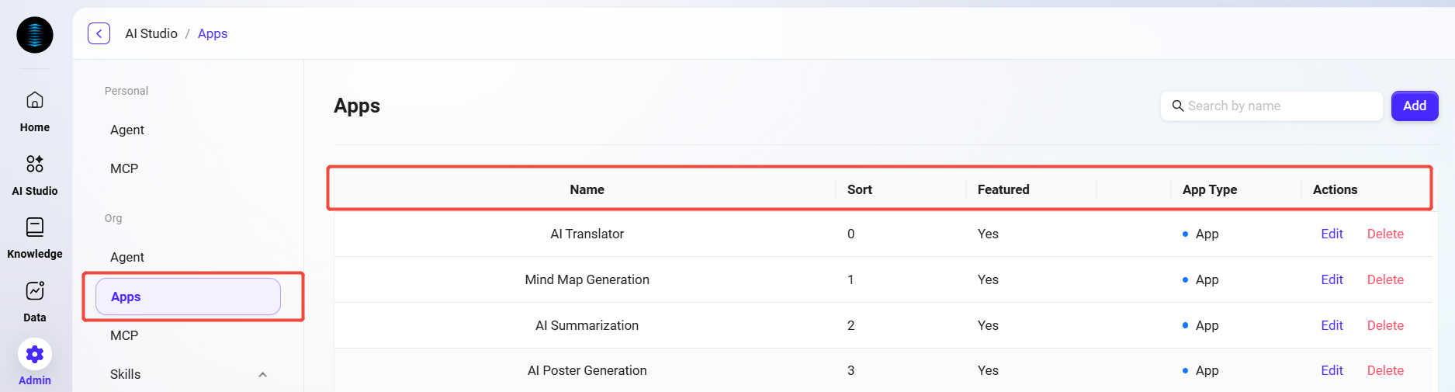The height and width of the screenshot is (392, 1455).
Task: Edit the AI Summarization app
Action: pos(1332,325)
